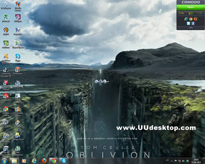Screen dimensions: 205x164
Task: Collapse the COMODO widget using chevron
Action: (x=191, y=28)
